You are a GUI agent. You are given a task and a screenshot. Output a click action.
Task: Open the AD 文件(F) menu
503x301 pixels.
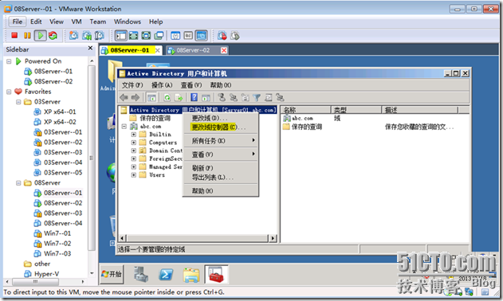pos(132,85)
